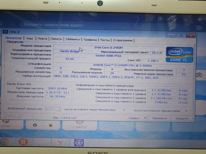Show the О программе tab
The width and height of the screenshot is (206, 154).
[123, 40]
